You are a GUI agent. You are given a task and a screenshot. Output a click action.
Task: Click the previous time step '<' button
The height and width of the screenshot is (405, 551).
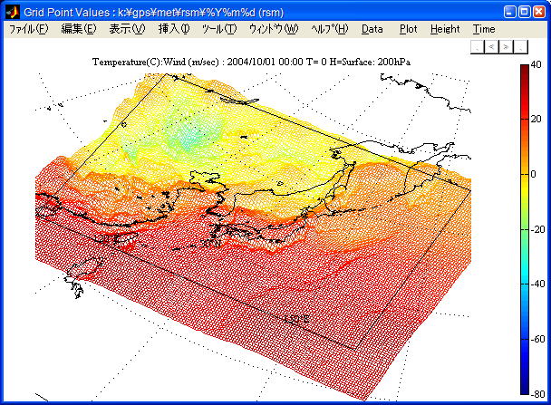pyautogui.click(x=490, y=44)
